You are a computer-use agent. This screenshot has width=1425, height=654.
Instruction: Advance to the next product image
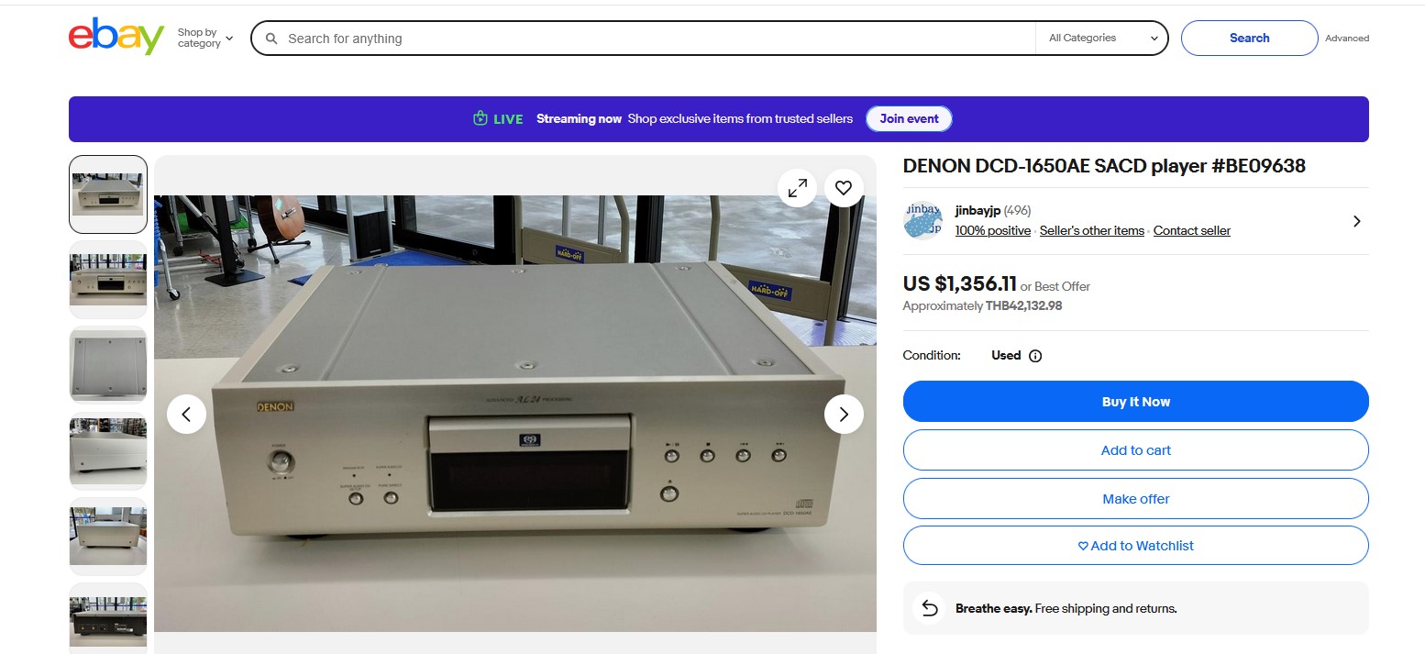click(844, 415)
